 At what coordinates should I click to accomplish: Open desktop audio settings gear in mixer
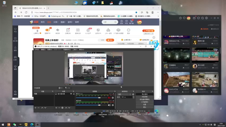tap(113, 105)
